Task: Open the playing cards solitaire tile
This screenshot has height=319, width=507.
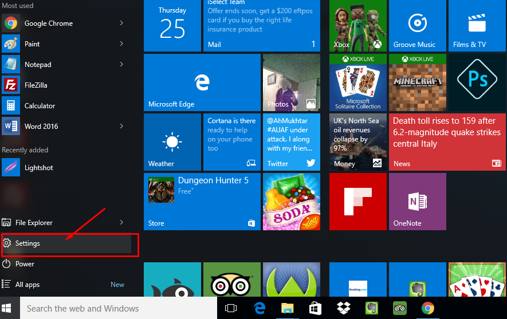Action: tap(477, 279)
